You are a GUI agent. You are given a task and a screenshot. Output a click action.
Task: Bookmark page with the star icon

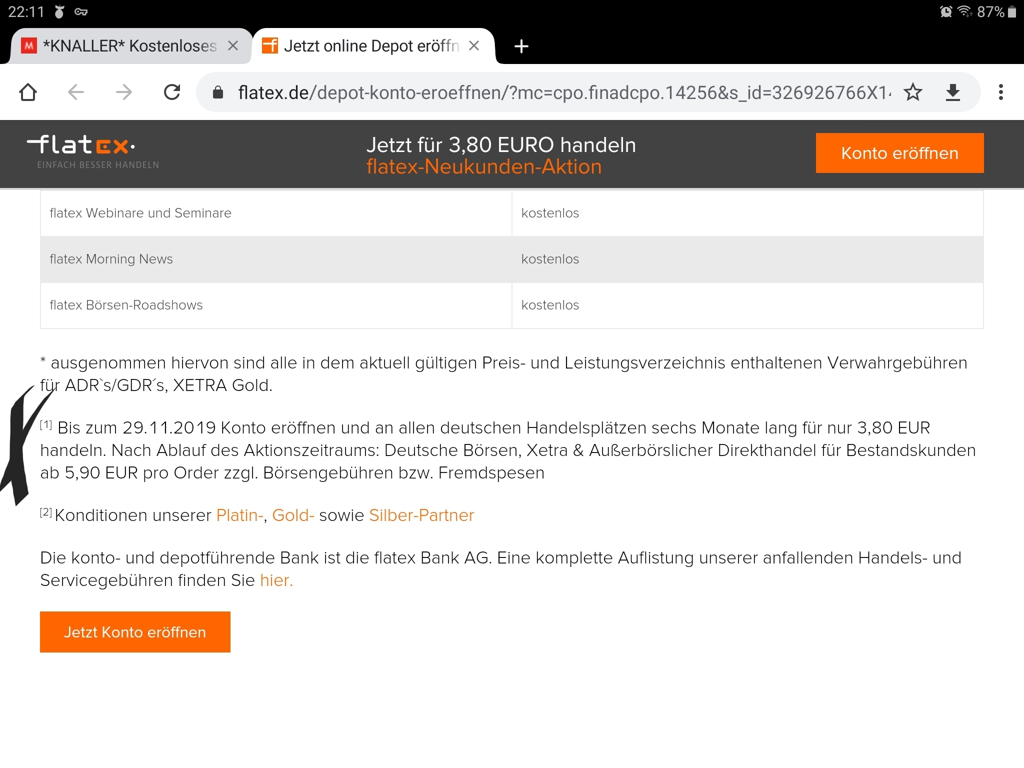click(912, 92)
